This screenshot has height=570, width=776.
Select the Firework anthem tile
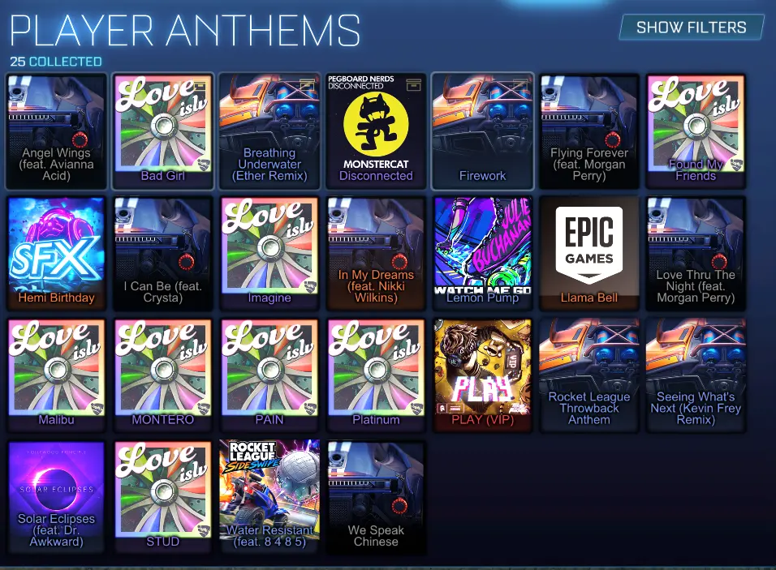[482, 131]
